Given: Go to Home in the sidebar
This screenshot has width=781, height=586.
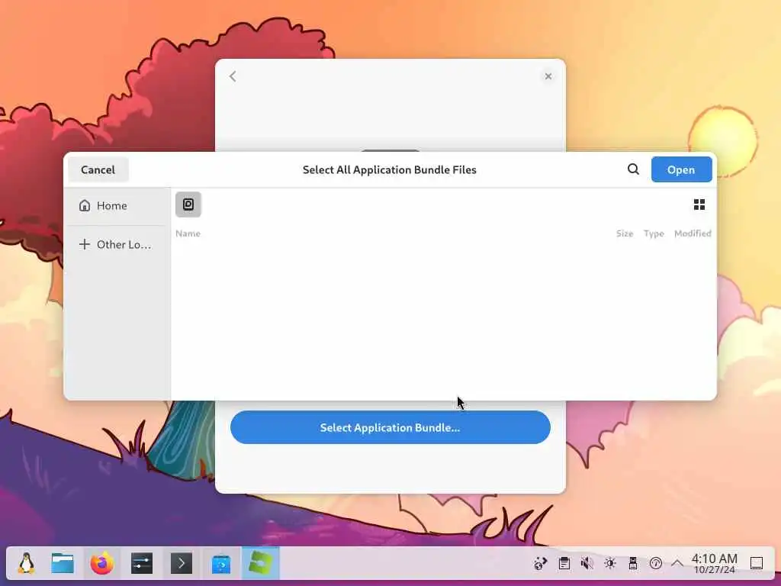Looking at the screenshot, I should click(117, 206).
